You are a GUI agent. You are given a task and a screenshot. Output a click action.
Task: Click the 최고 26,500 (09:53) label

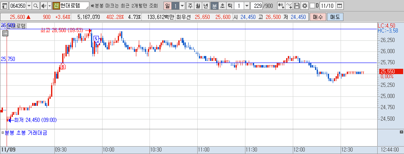(62, 30)
